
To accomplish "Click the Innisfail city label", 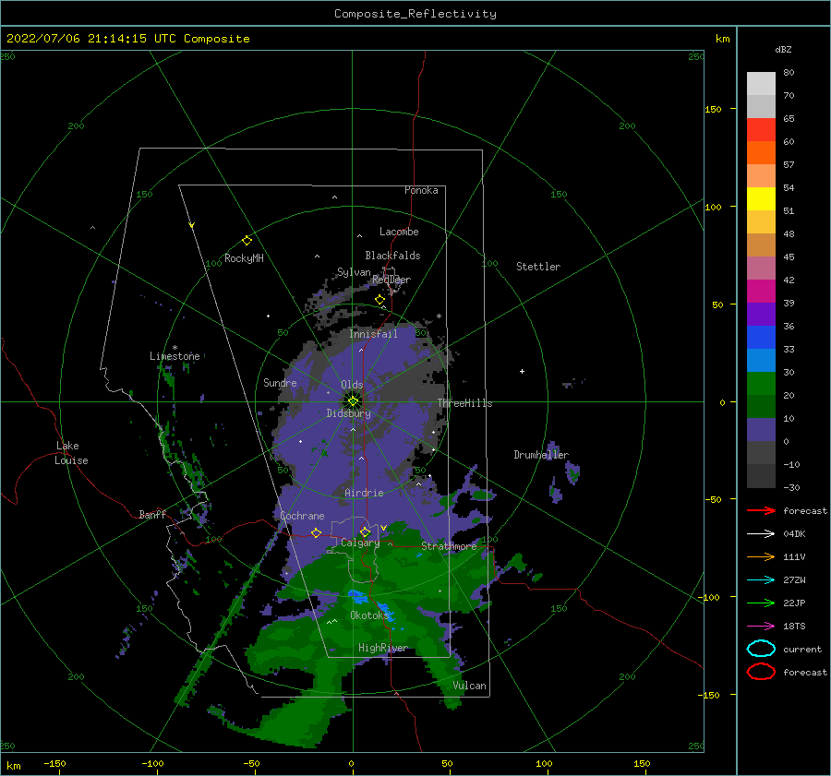I will pyautogui.click(x=373, y=334).
